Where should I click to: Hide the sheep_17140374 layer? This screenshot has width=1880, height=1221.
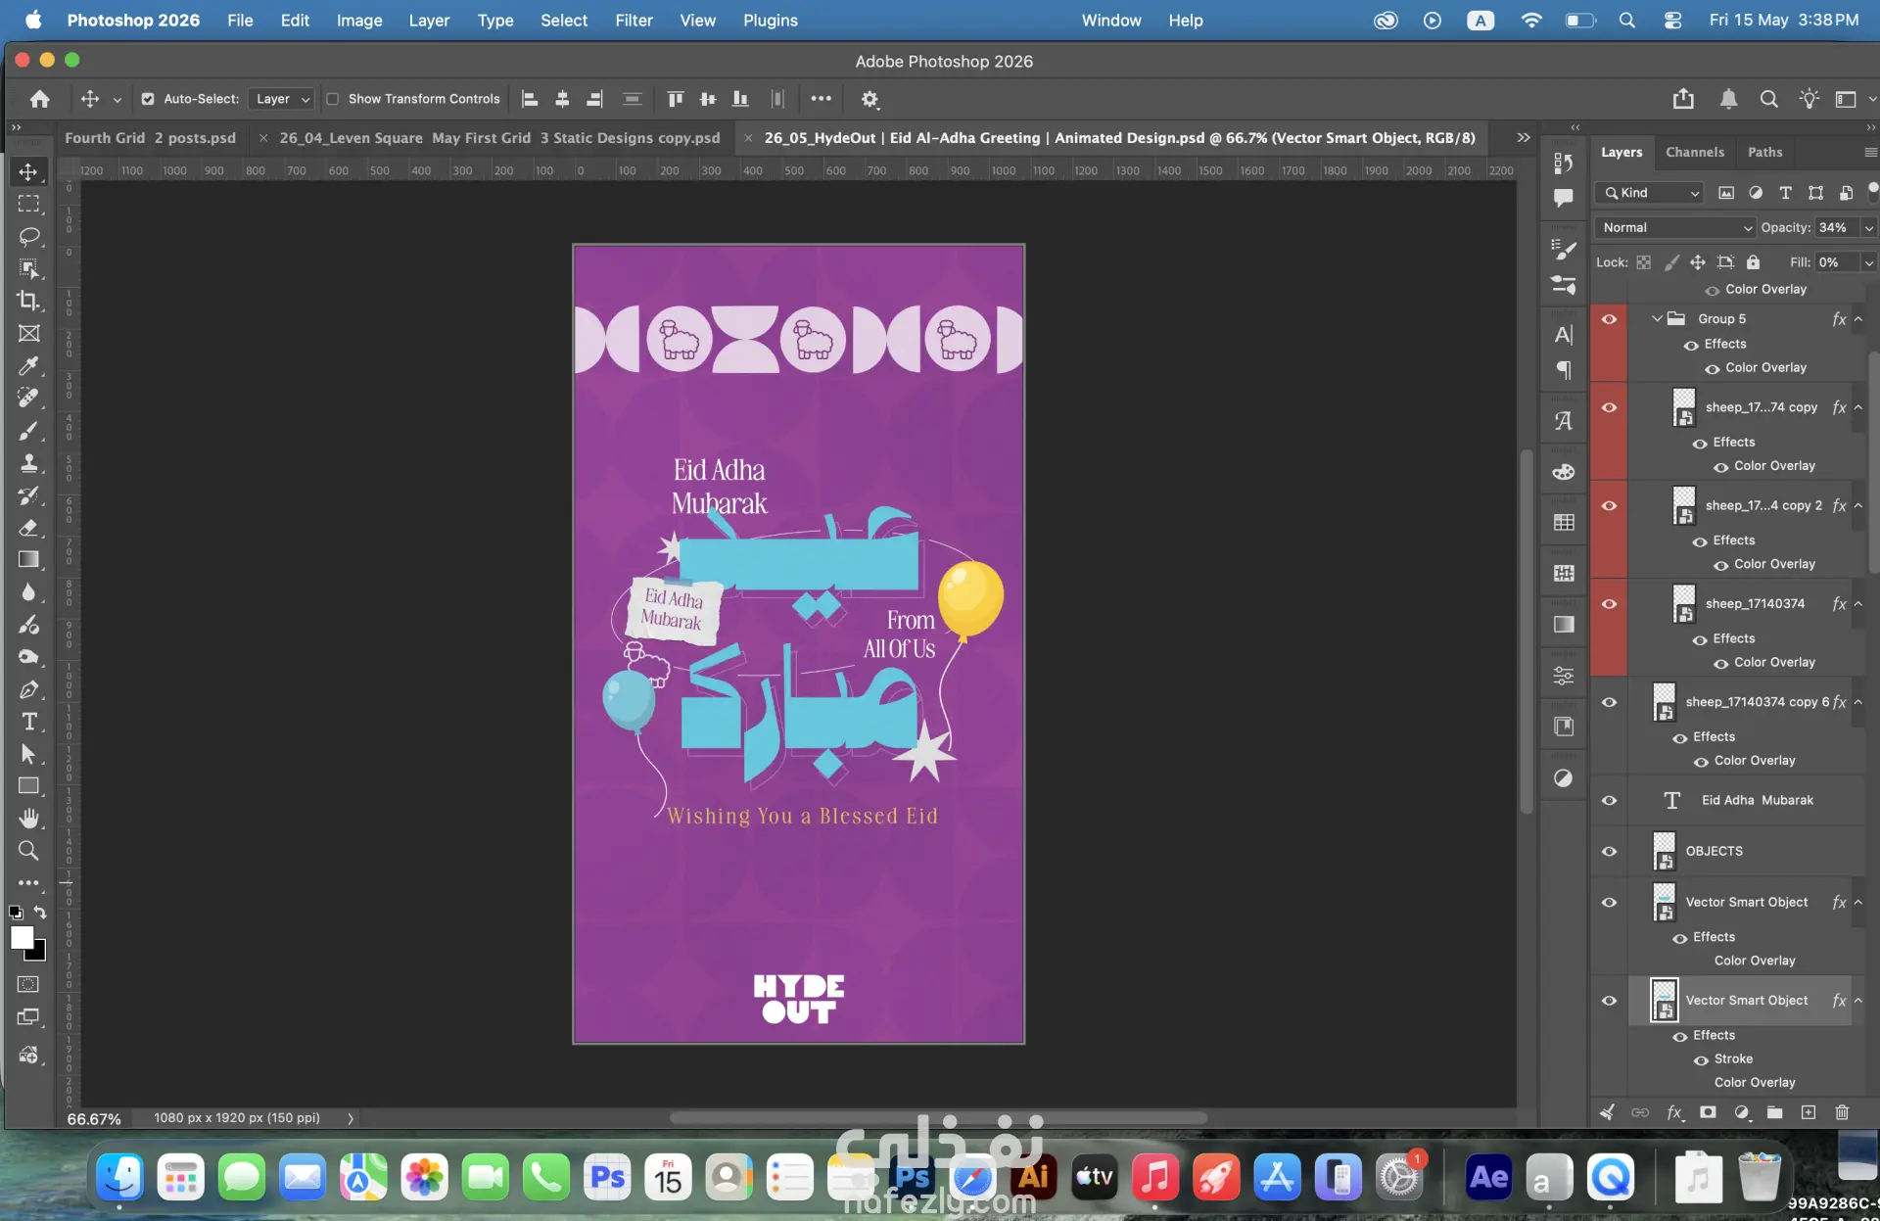coord(1609,604)
